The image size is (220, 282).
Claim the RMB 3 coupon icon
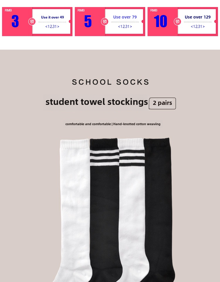(x=32, y=21)
